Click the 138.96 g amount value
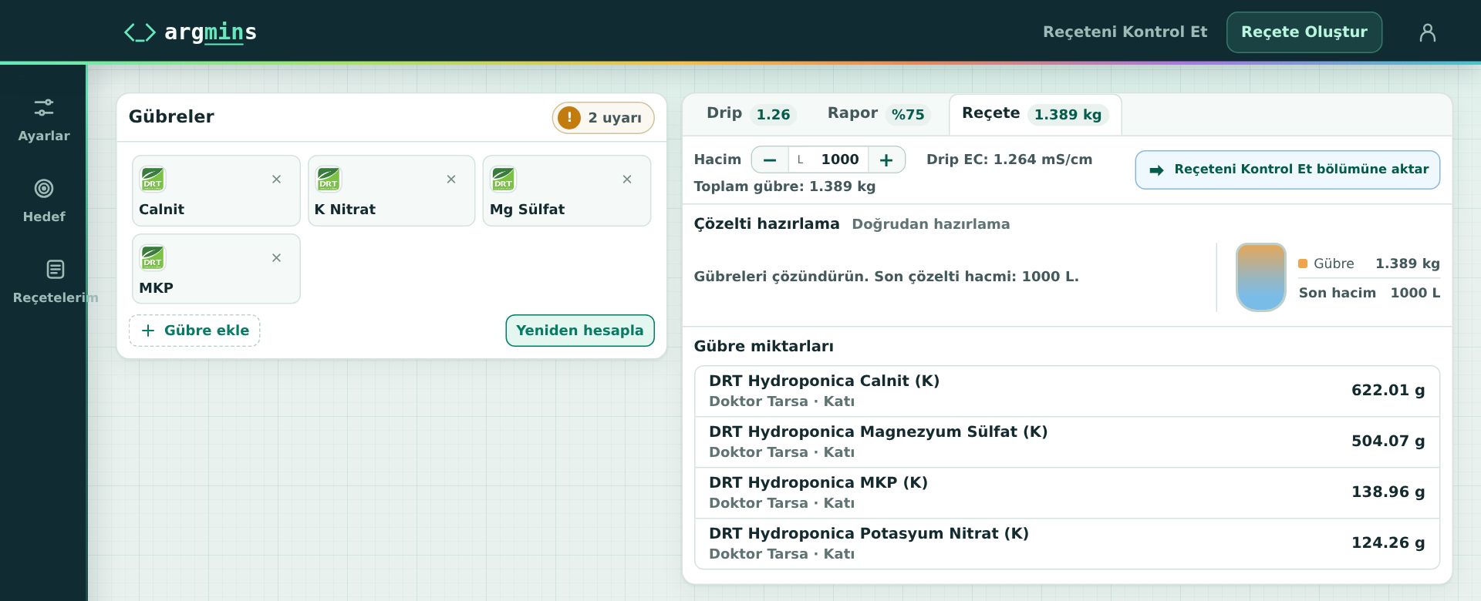This screenshot has width=1481, height=601. [1388, 492]
